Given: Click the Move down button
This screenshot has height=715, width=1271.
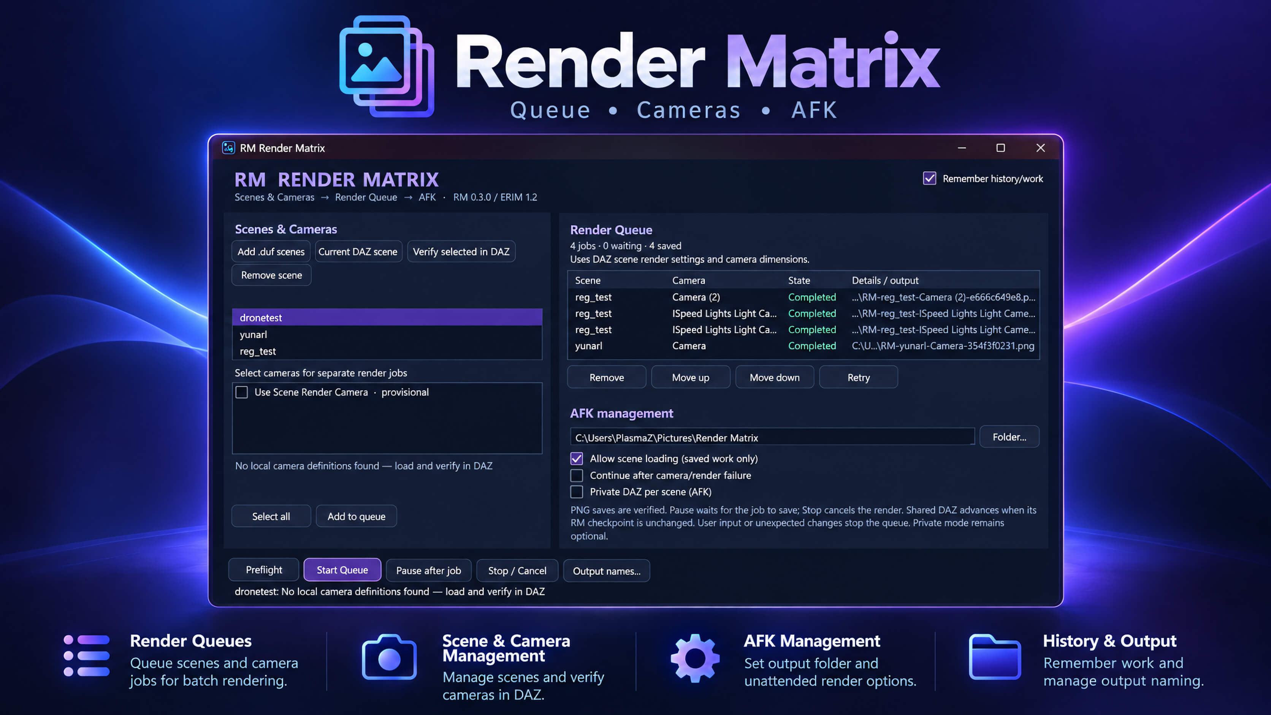Looking at the screenshot, I should [x=775, y=377].
